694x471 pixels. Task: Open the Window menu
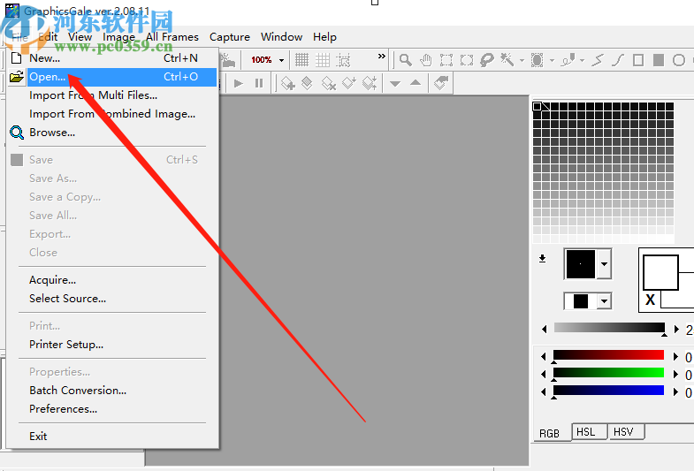281,37
